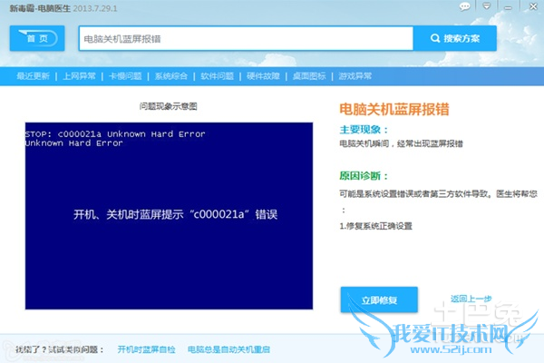
Task: Open the 软件问题 category
Action: pos(218,76)
